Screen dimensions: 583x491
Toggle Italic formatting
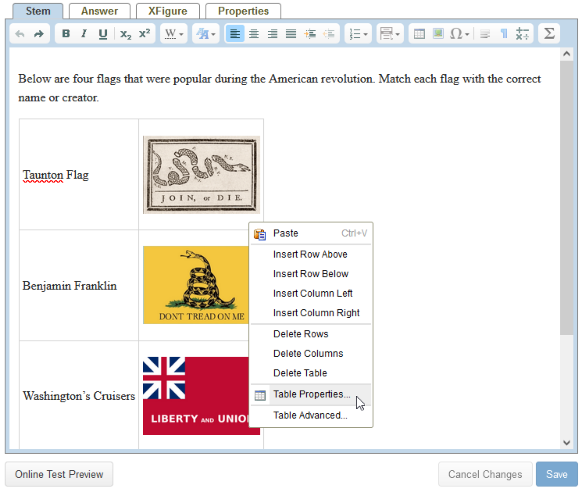pyautogui.click(x=84, y=34)
